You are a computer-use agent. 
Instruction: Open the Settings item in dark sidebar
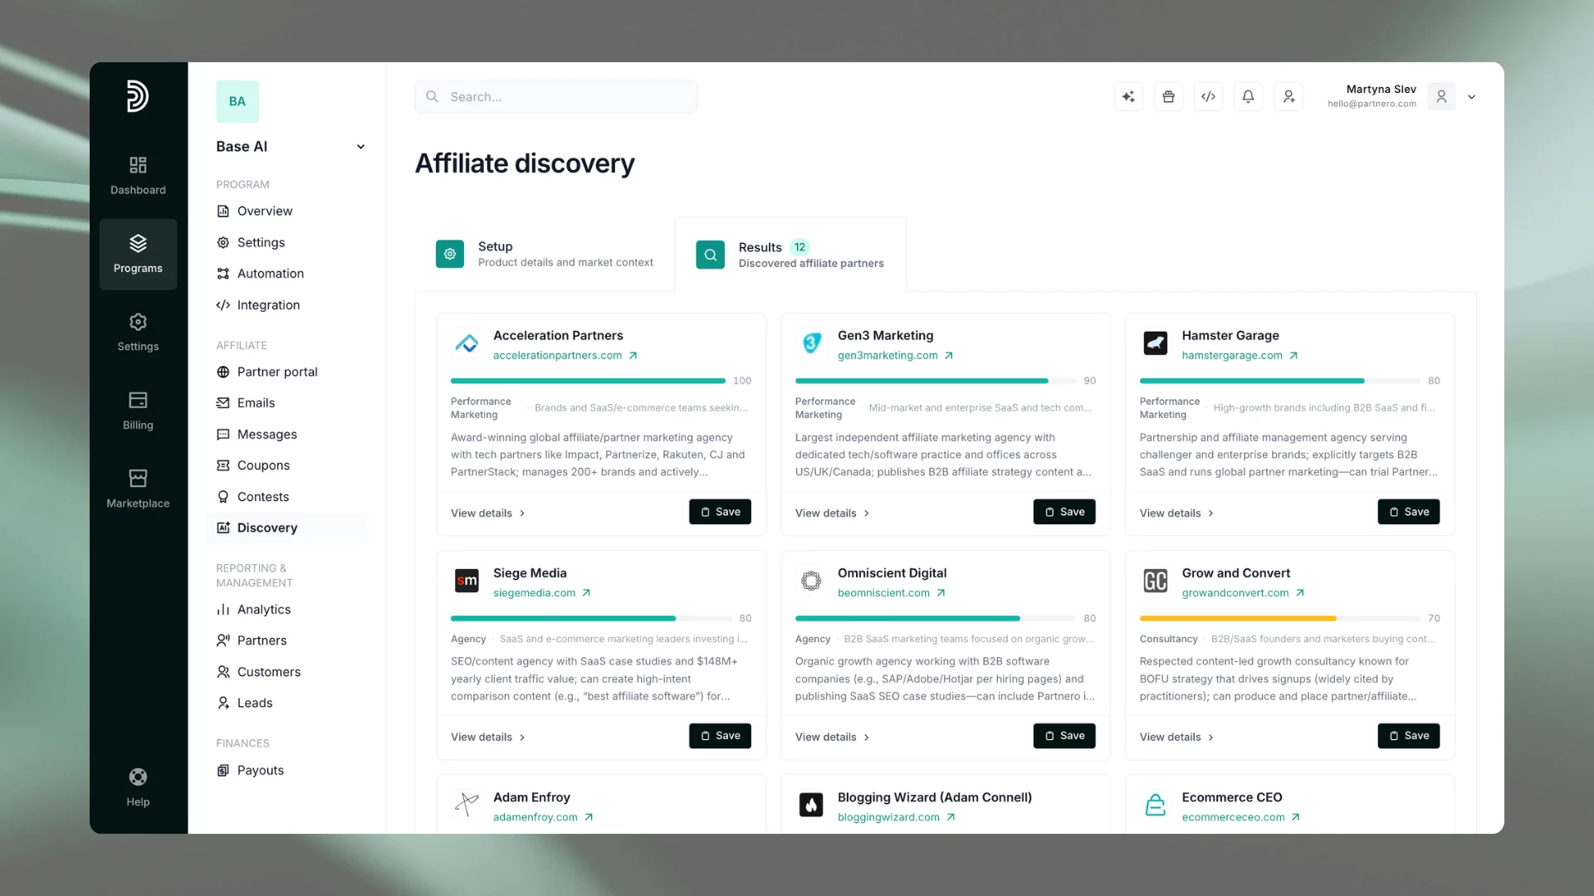pos(138,333)
